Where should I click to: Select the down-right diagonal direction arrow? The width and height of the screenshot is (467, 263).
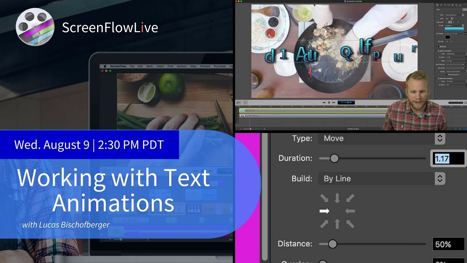[324, 198]
